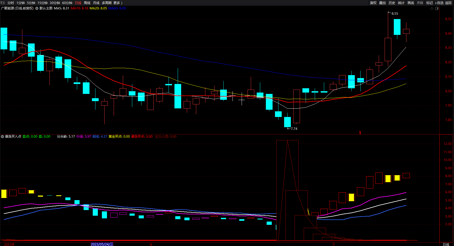The width and height of the screenshot is (454, 246).
Task: Click the MA60: 8.09 indicator label
Action: (117, 8)
